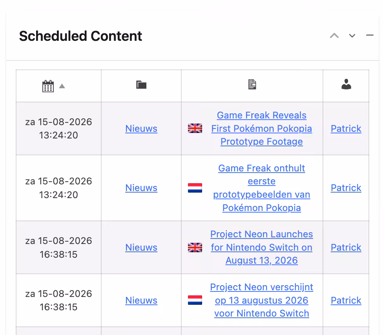Screen dimensions: 383x335
Task: Open Nieuws category for Project Neon verschijnt row
Action: tap(141, 300)
